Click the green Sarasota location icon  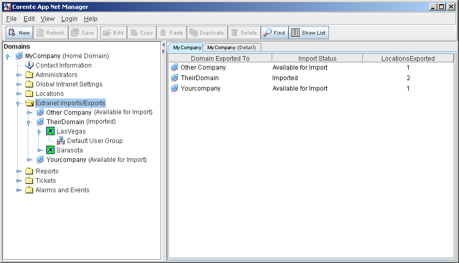[x=50, y=150]
